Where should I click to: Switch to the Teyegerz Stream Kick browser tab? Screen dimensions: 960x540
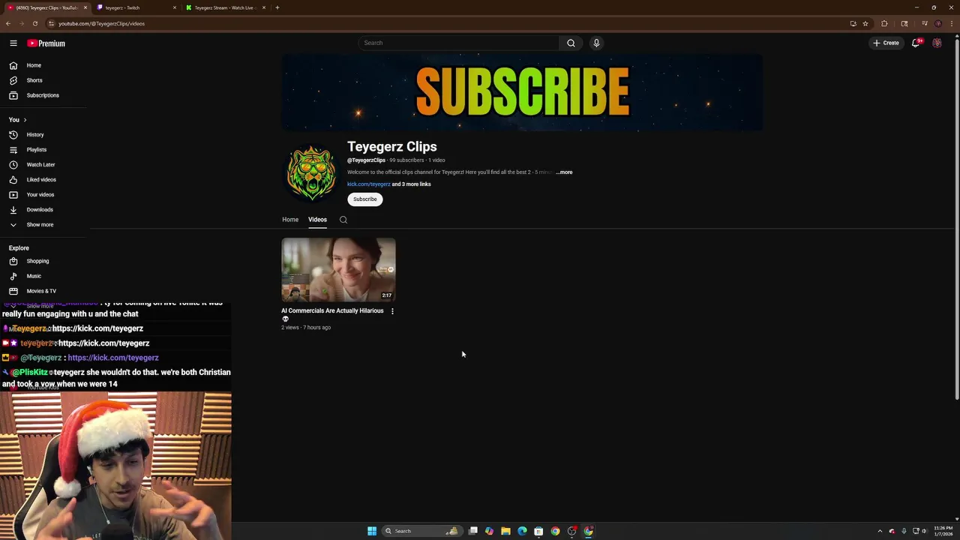tap(223, 7)
